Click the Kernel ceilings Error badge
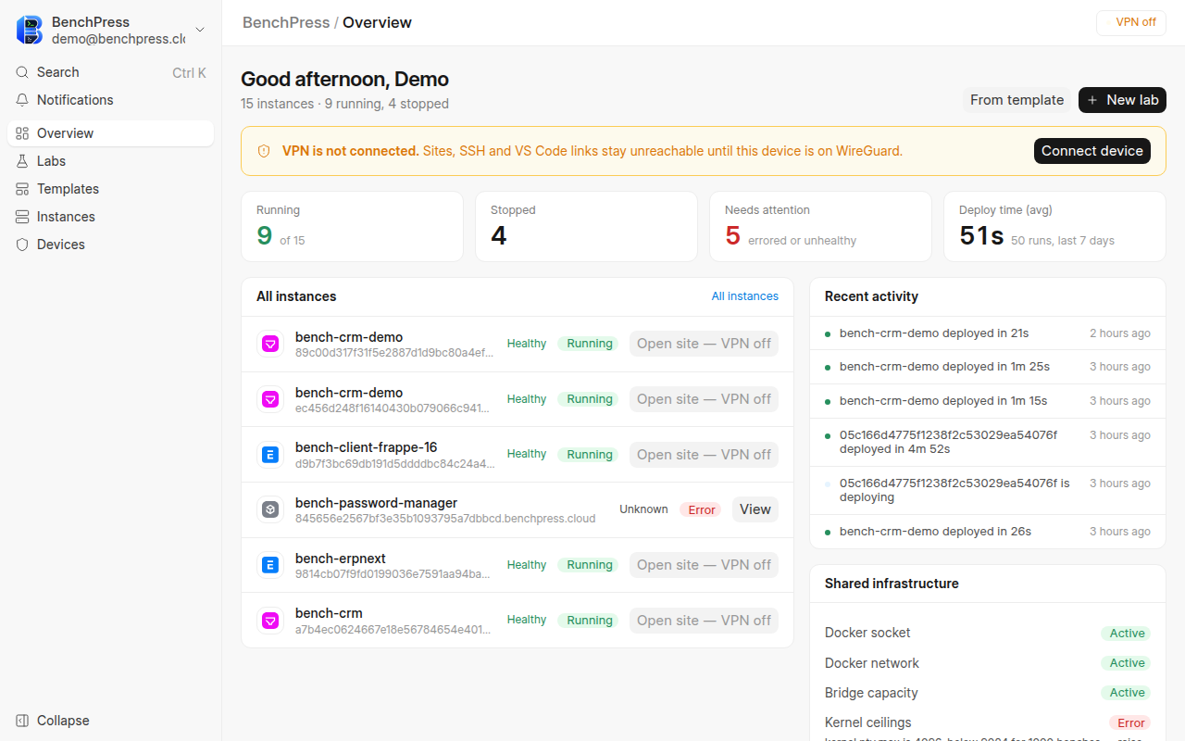Viewport: 1185px width, 741px height. point(1130,722)
